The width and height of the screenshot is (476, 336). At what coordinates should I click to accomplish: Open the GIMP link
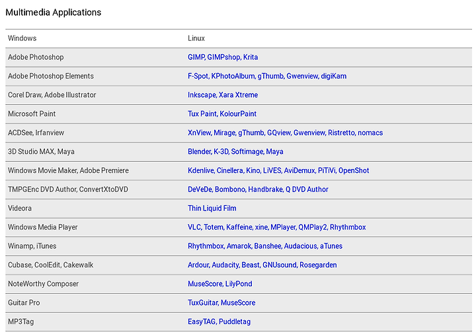[196, 57]
